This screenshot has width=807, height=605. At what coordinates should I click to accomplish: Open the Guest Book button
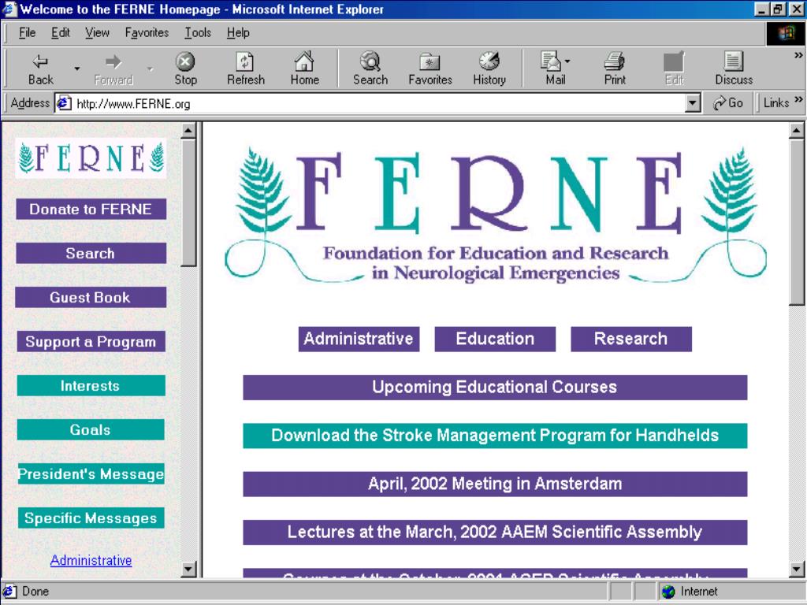[91, 297]
